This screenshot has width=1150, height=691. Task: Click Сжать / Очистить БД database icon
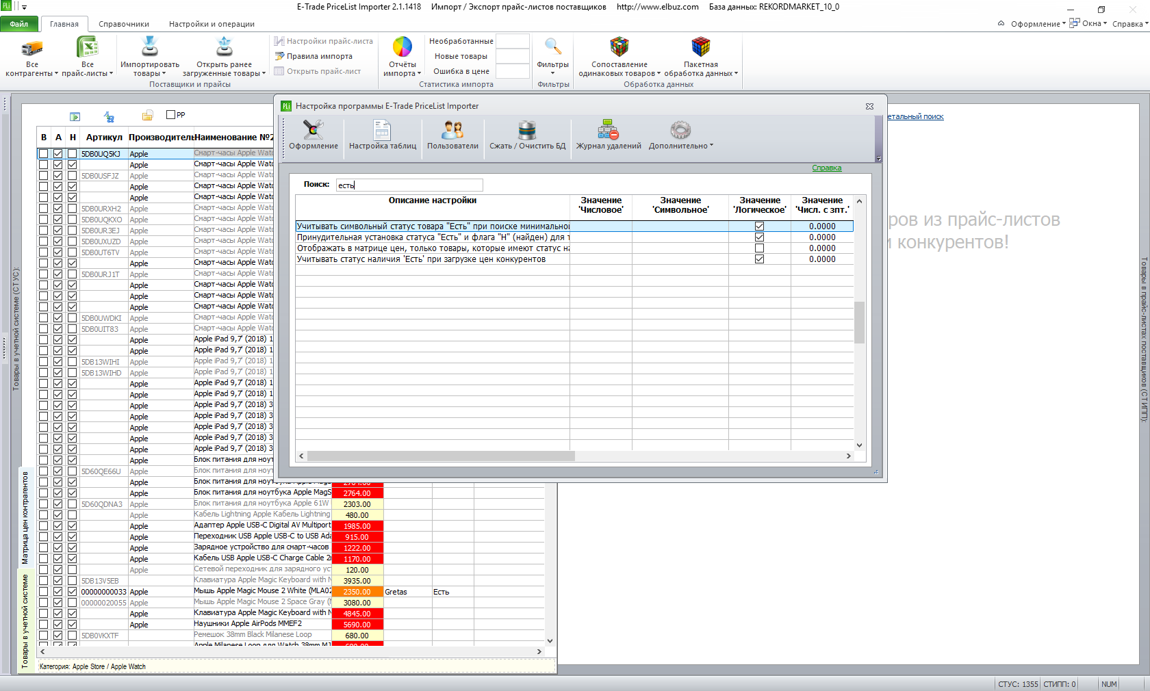tap(527, 129)
